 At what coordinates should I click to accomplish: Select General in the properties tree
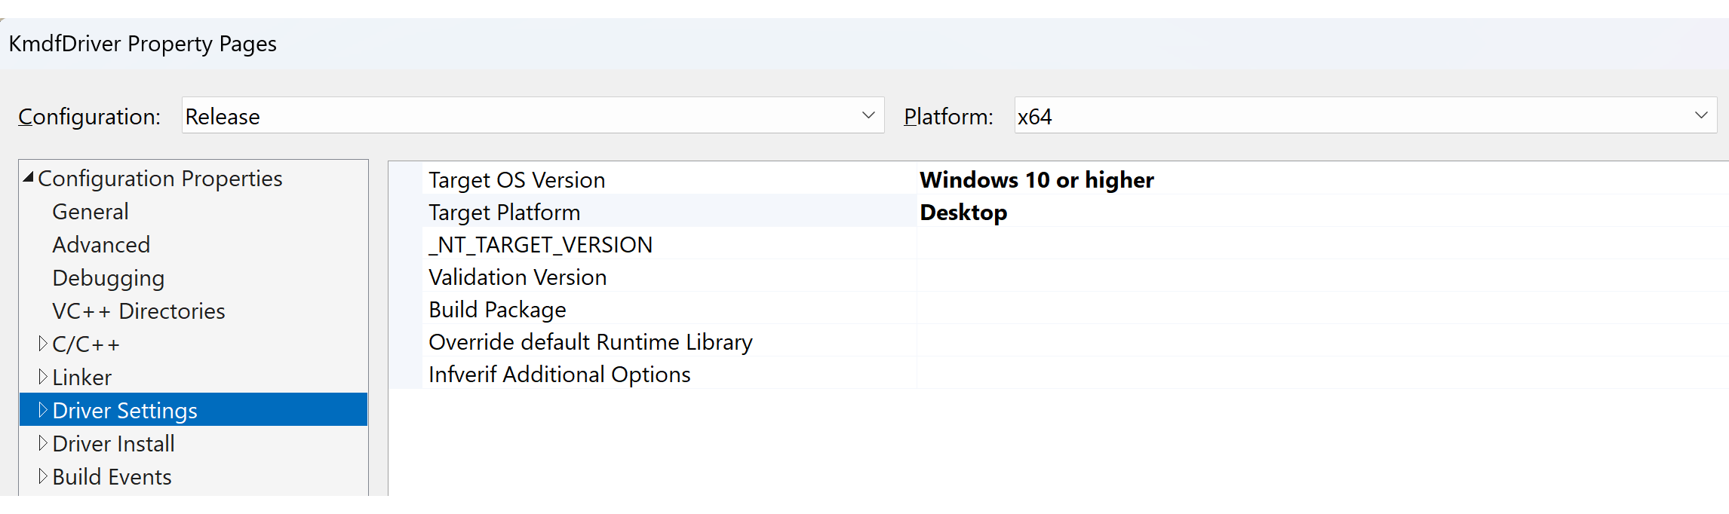91,211
